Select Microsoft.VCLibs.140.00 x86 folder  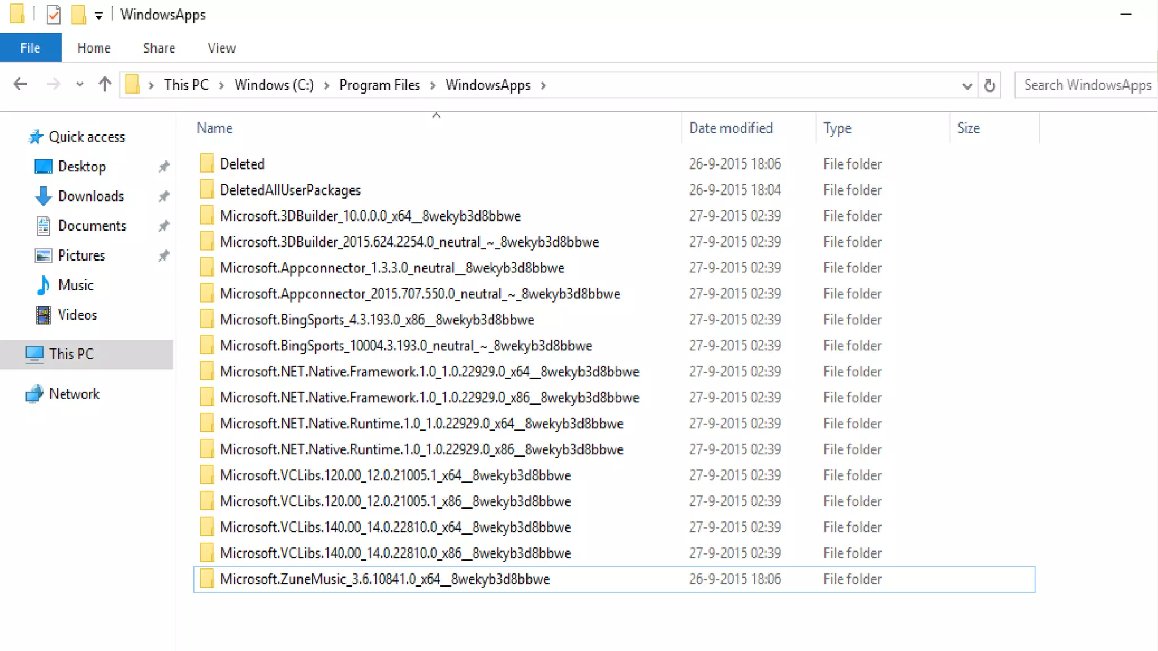614,554
